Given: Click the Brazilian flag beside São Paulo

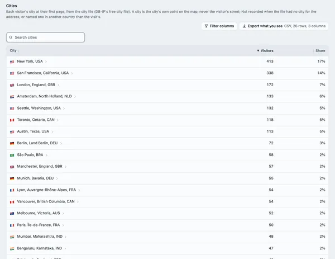Looking at the screenshot, I should (x=12, y=155).
